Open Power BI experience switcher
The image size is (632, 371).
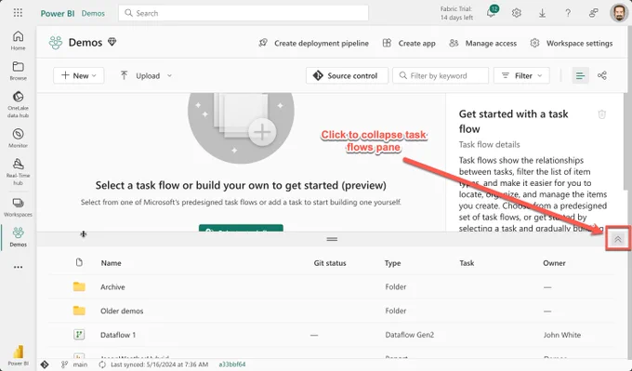pyautogui.click(x=18, y=355)
